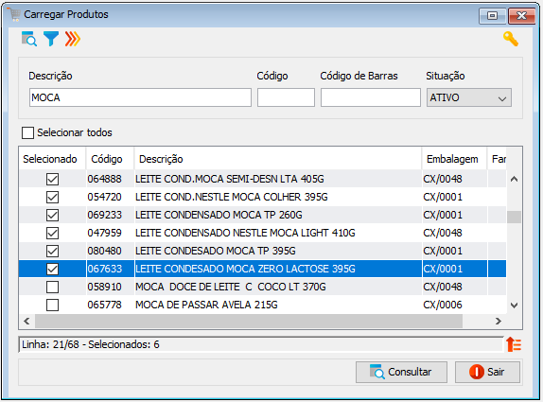
Task: Click the Código de Barras input field
Action: pyautogui.click(x=371, y=97)
